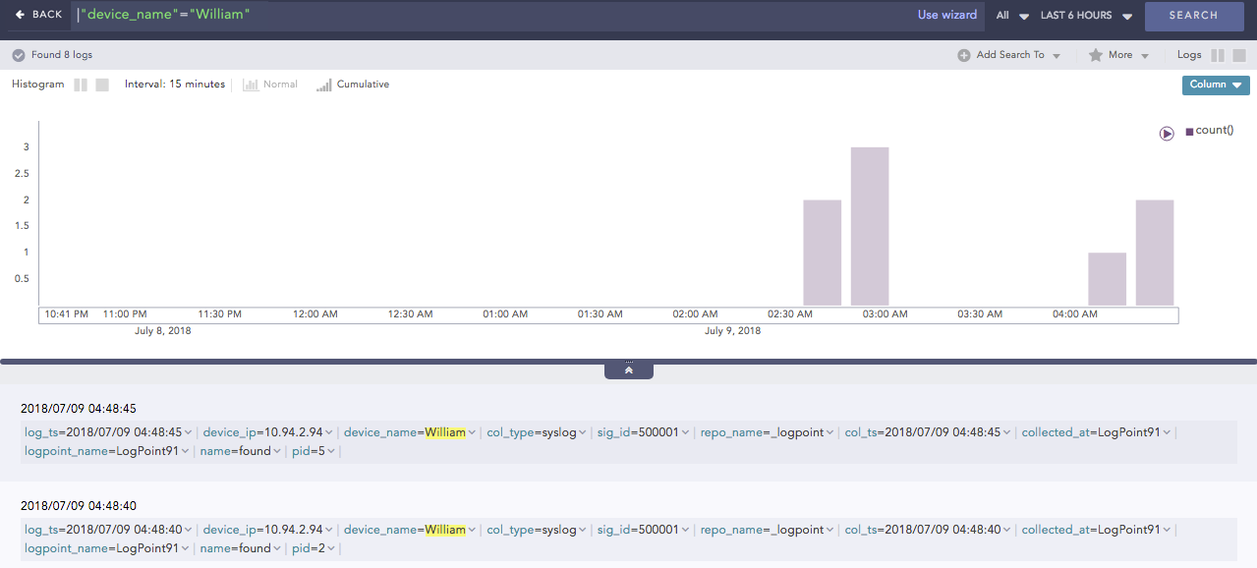The image size is (1257, 568).
Task: Open the Column chart type dropdown
Action: pos(1215,85)
